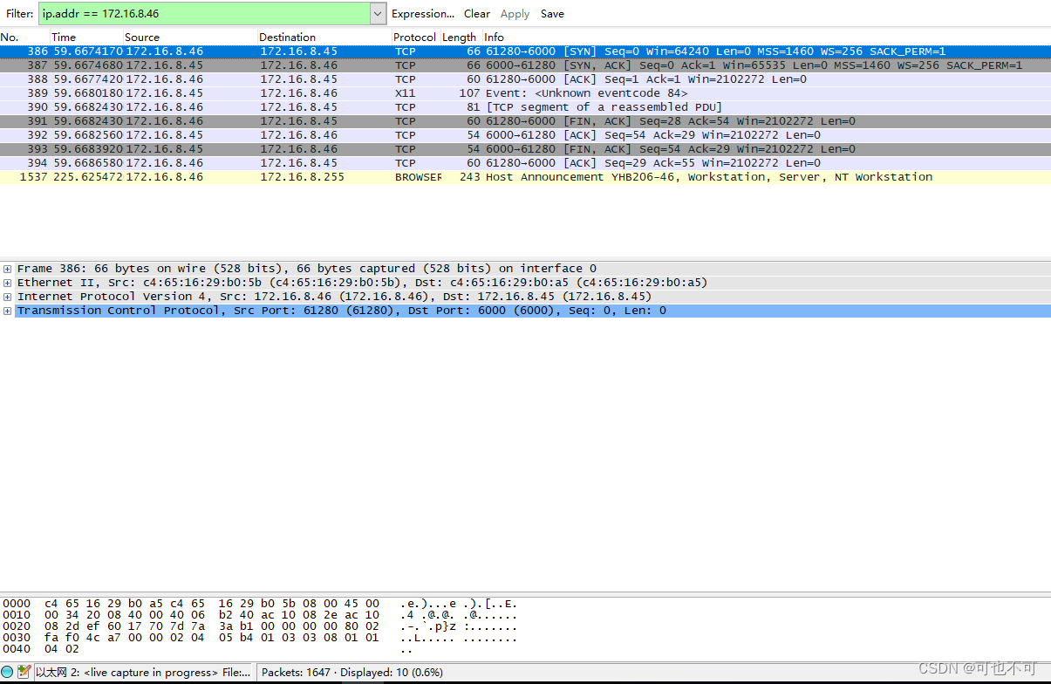1051x684 pixels.
Task: Click hex dump row at offset 0010
Action: (260, 615)
